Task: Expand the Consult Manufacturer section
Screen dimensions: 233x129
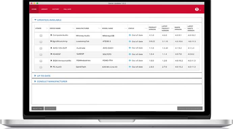Action: coord(35,81)
